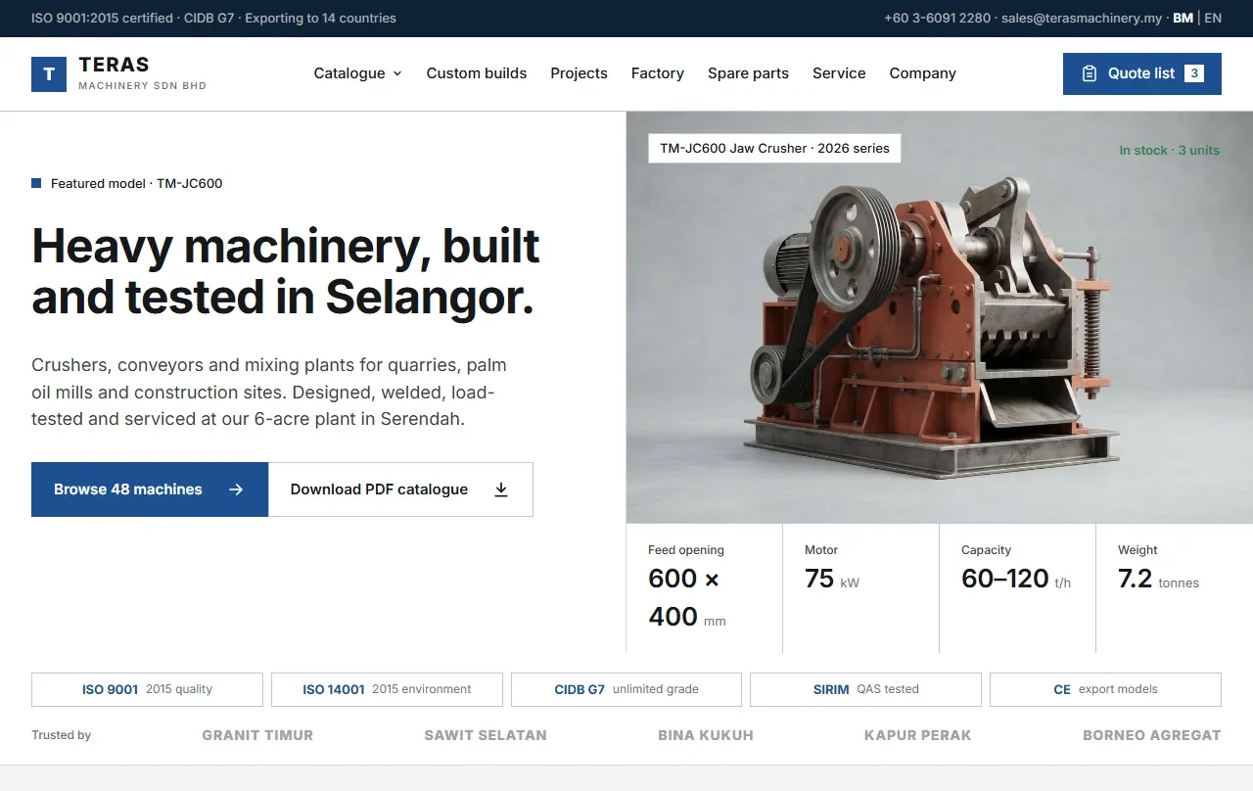Navigate to Factory section
Image resolution: width=1253 pixels, height=791 pixels.
pos(658,73)
